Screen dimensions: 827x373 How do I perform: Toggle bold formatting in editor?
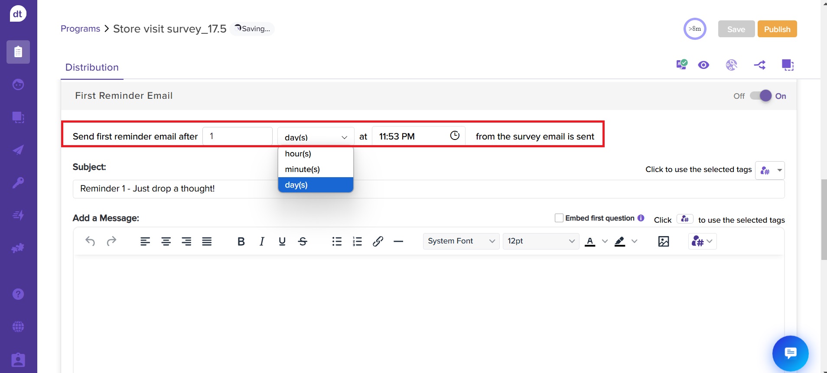coord(241,241)
